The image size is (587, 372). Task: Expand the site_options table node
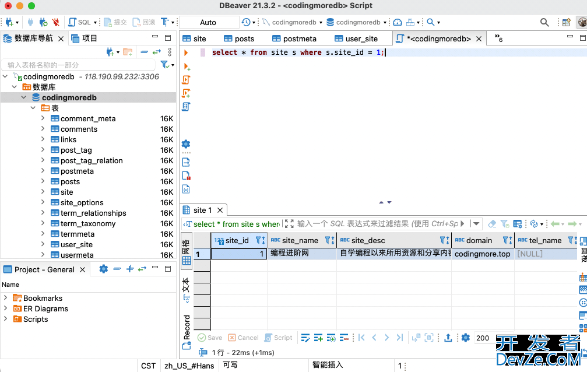pyautogui.click(x=43, y=202)
